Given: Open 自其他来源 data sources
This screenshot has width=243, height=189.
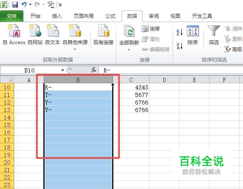Looking at the screenshot, I should point(75,35).
